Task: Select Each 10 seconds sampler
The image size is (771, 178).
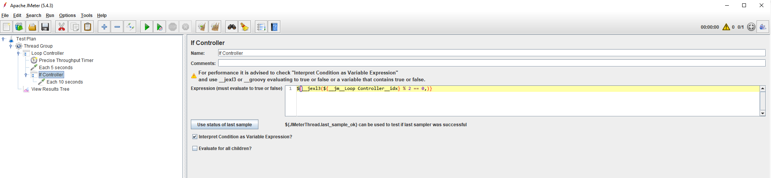Action: [x=65, y=82]
